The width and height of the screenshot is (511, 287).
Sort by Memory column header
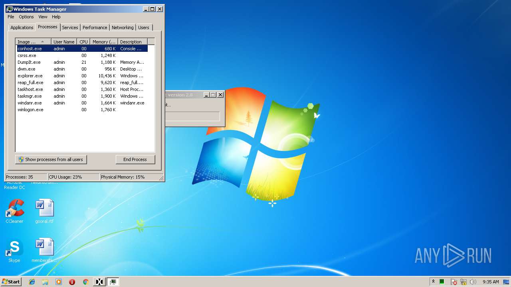(x=104, y=42)
